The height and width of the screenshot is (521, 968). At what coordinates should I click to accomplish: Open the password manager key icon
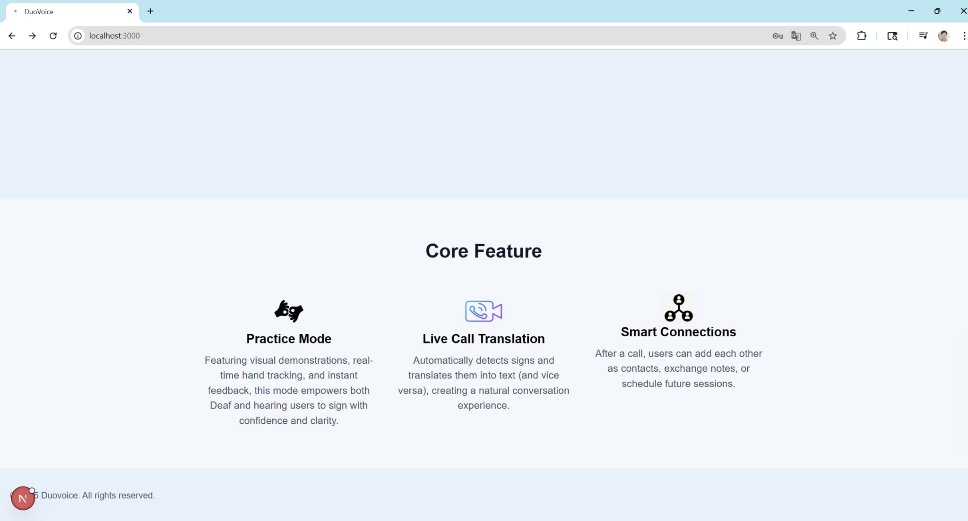(778, 36)
